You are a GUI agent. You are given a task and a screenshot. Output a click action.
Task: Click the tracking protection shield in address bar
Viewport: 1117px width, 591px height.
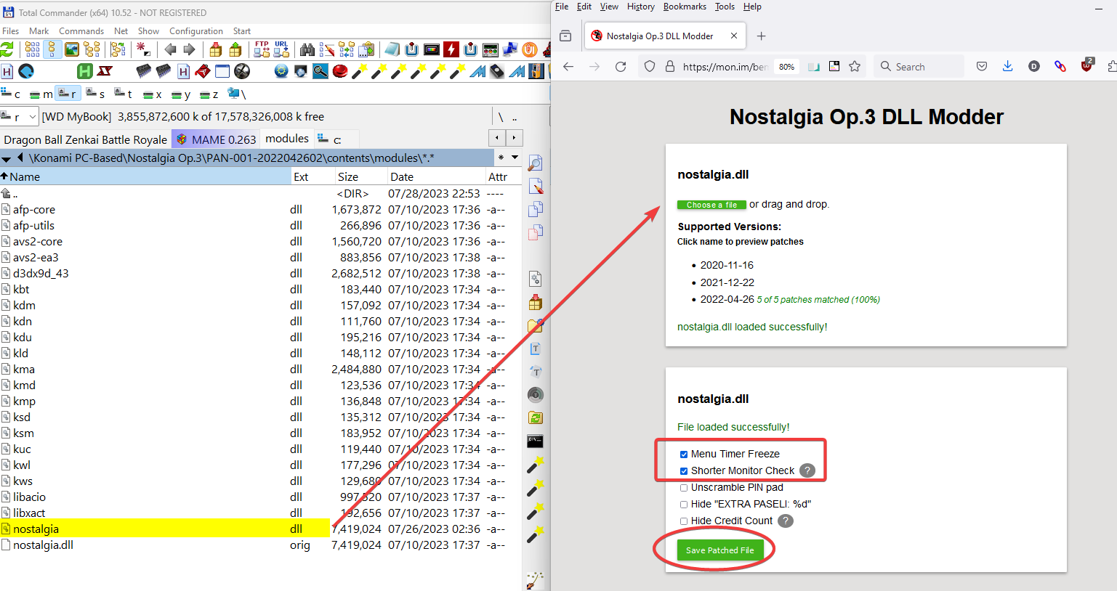tap(650, 66)
